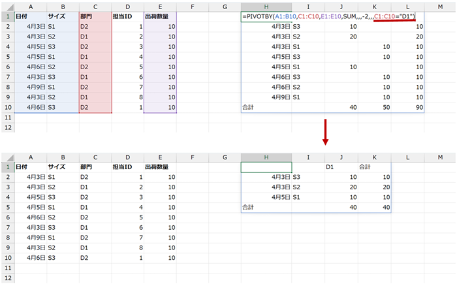
Task: Select row 11 header in lower sheet
Action: tap(8, 268)
